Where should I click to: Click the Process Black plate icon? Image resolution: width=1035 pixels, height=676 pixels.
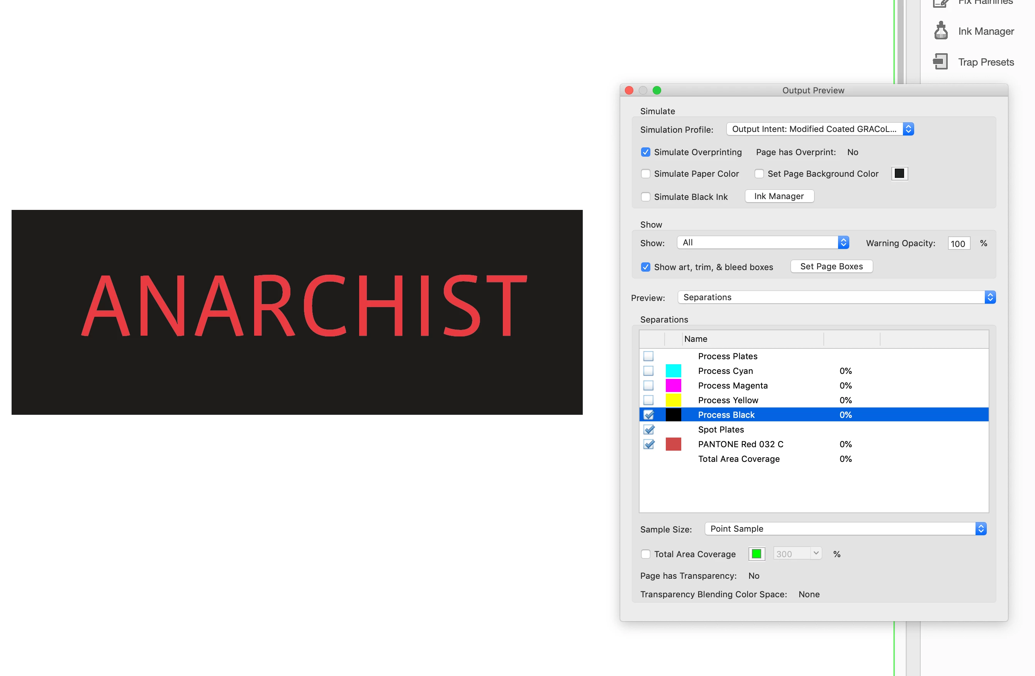pyautogui.click(x=673, y=414)
